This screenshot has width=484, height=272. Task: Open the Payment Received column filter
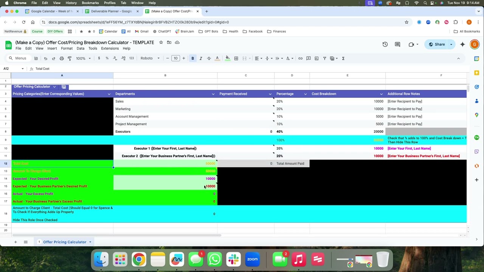point(270,94)
